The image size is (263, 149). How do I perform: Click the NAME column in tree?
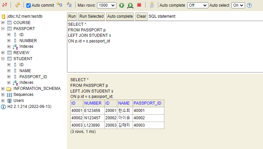tap(25, 71)
